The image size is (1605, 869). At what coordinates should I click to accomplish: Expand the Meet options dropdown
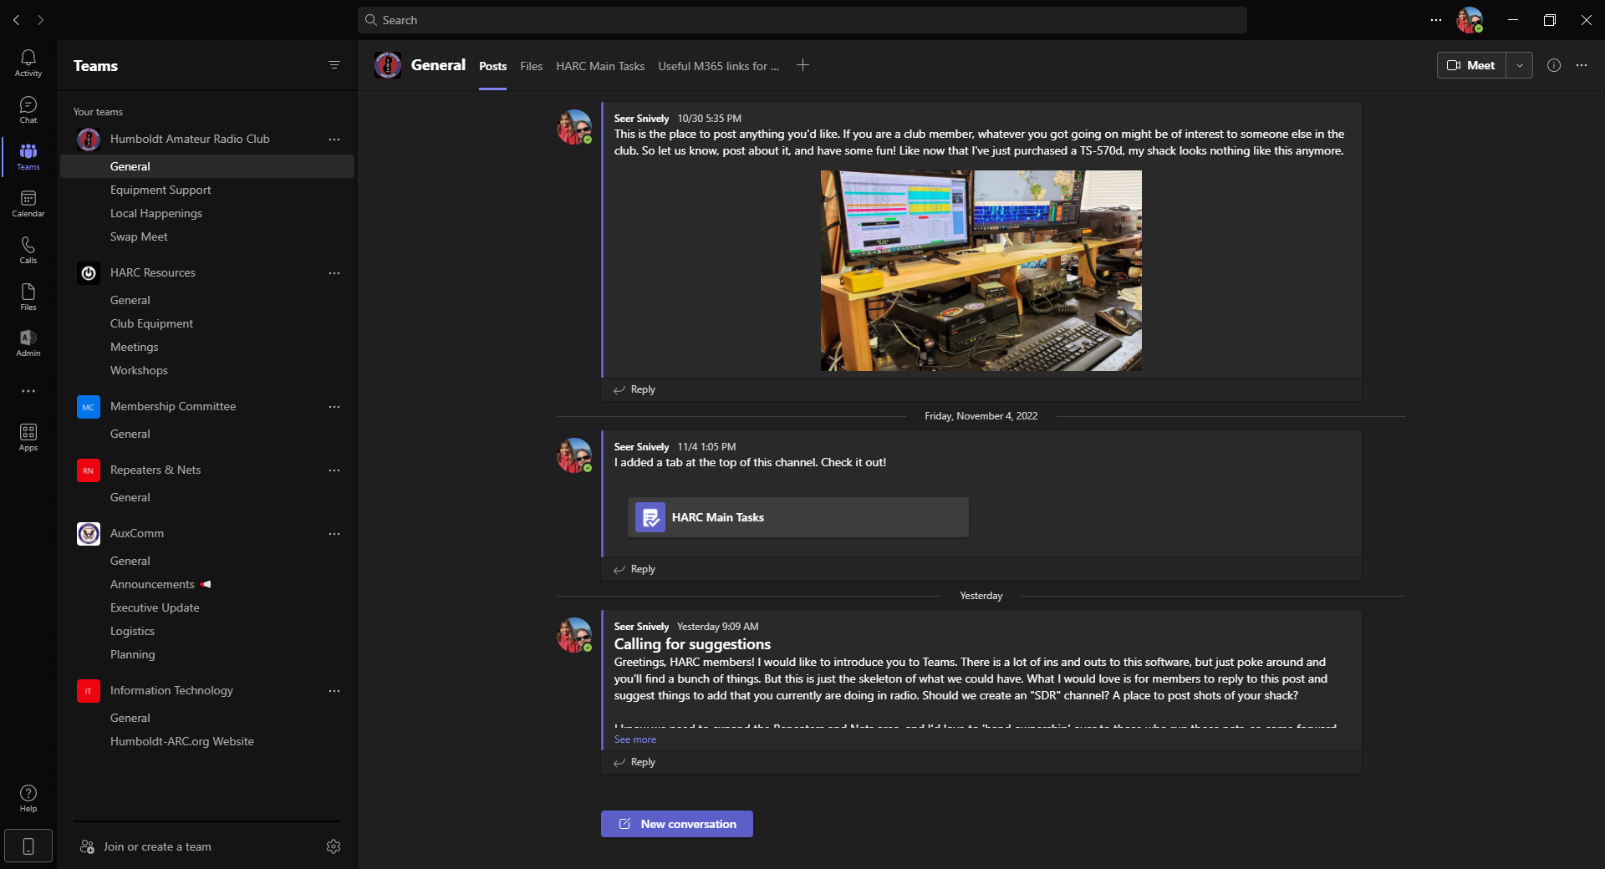coord(1520,65)
